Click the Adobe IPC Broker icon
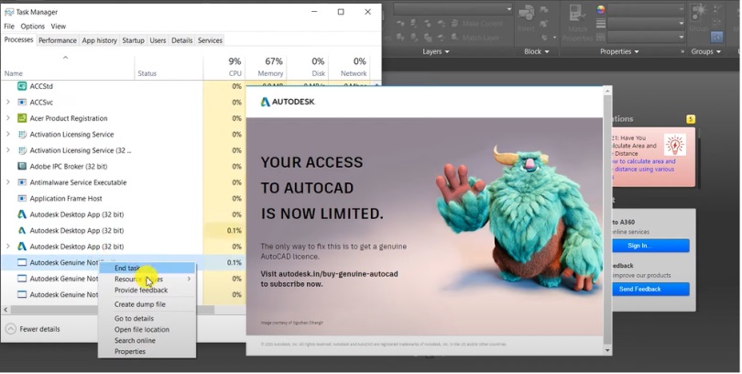Screen dimensions: 742x374 click(x=22, y=166)
